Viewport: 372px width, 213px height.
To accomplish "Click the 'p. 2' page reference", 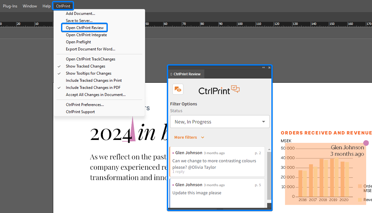I will point(258,153).
